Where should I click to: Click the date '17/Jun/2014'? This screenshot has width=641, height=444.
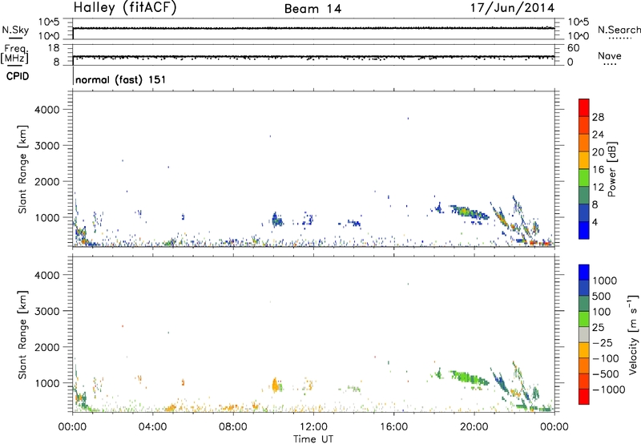pos(512,8)
